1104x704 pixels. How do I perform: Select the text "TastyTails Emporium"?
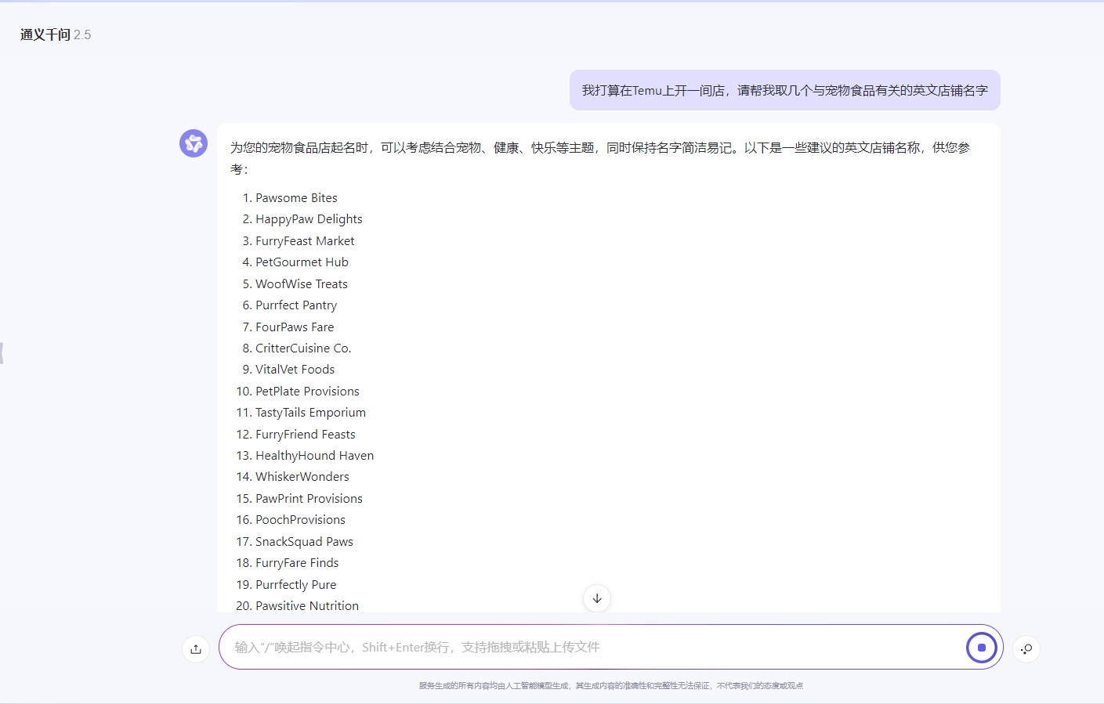point(310,413)
